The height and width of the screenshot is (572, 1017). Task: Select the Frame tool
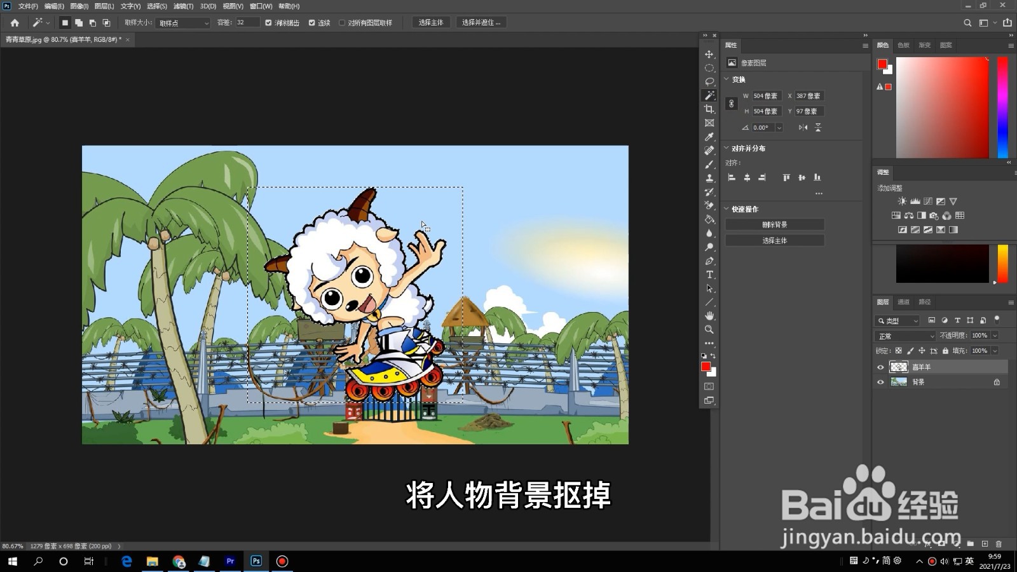point(709,123)
